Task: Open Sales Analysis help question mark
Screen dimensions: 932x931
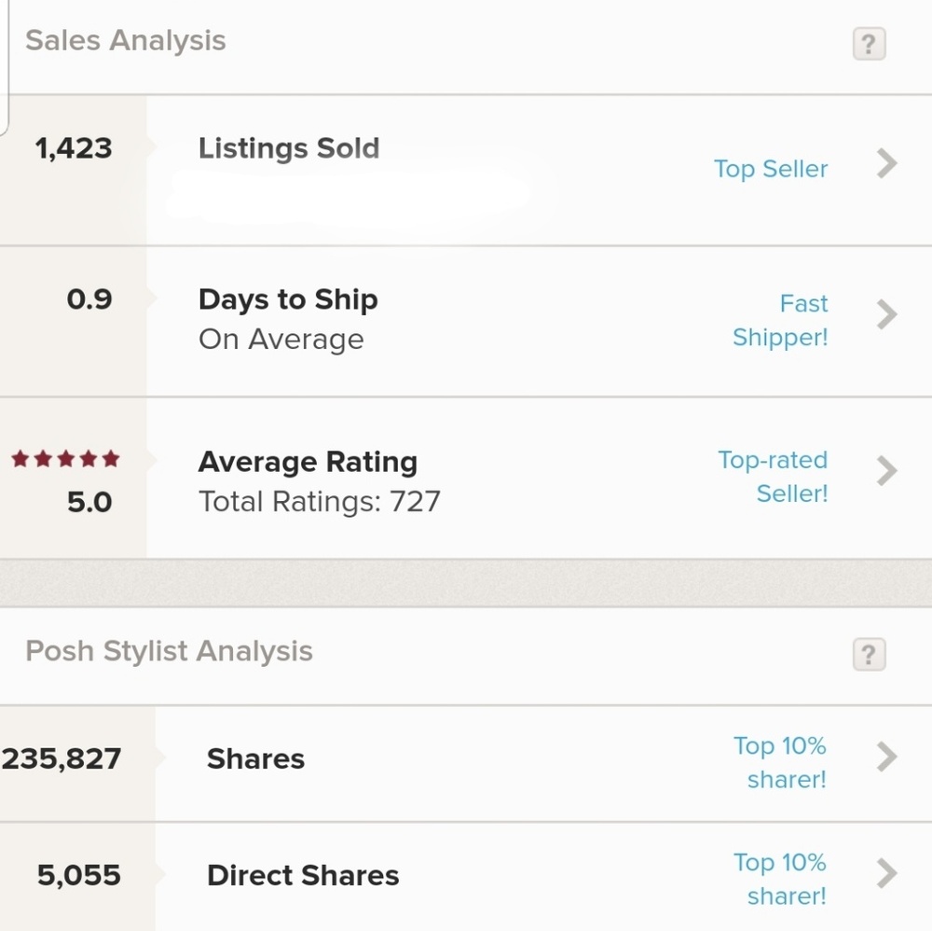Action: tap(868, 44)
